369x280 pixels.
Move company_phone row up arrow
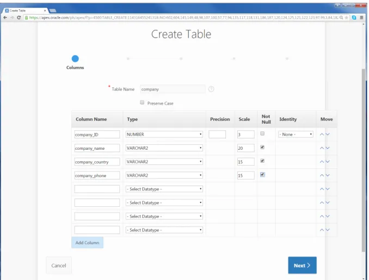coord(322,175)
